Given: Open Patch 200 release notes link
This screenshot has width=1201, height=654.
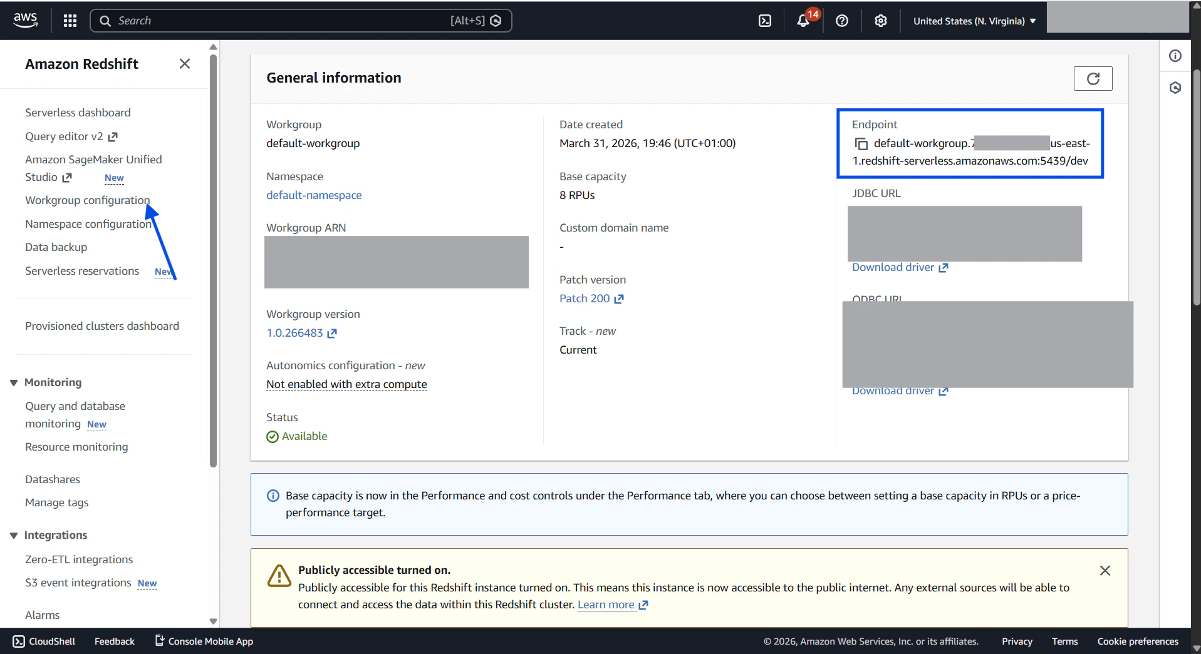Looking at the screenshot, I should point(591,299).
